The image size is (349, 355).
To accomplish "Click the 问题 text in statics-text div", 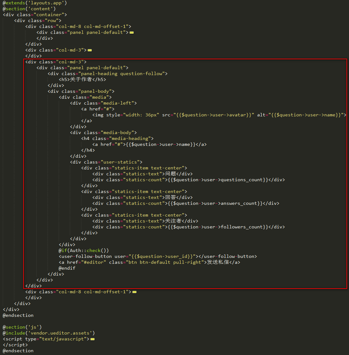I will [170, 174].
